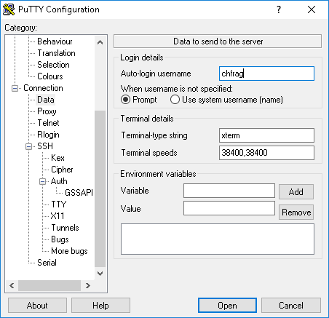This screenshot has height=318, width=329.
Task: Open the Bugs category
Action: pos(60,239)
